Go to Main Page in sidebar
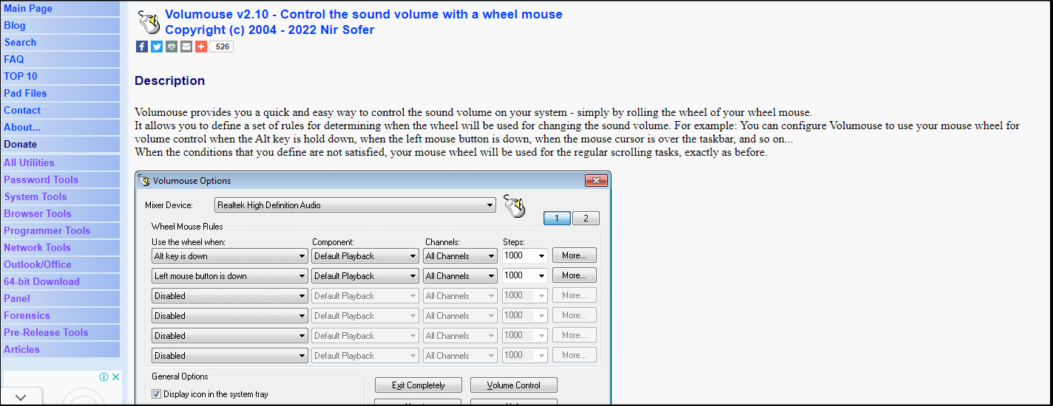This screenshot has width=1053, height=406. click(x=28, y=8)
